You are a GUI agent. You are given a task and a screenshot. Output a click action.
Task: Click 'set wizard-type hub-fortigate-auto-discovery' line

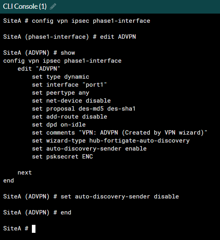[x=111, y=141]
